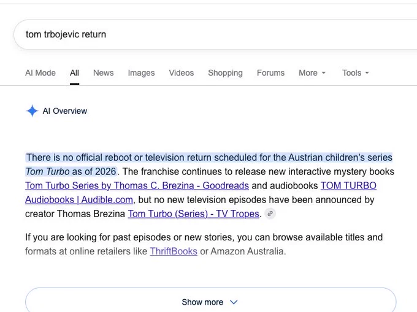Switch to the Videos tab
Screen dimensions: 417x312
click(x=182, y=73)
